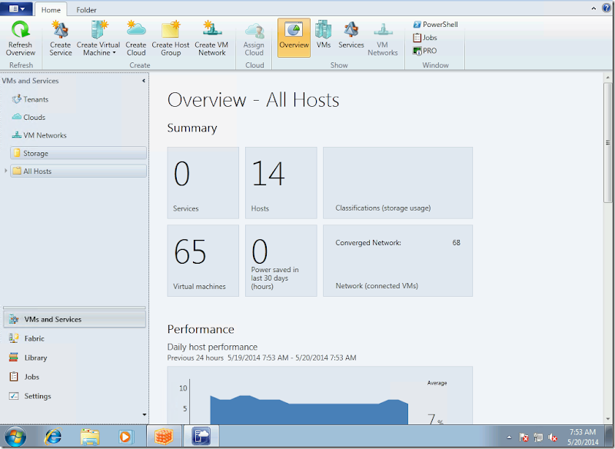This screenshot has height=449, width=615.
Task: Click the Power saved tile
Action: coord(281,261)
